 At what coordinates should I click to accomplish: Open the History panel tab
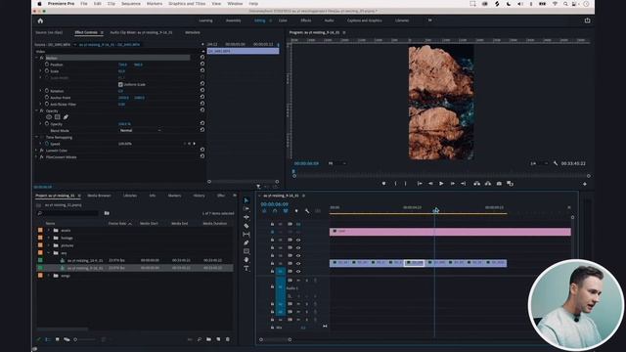click(x=199, y=196)
